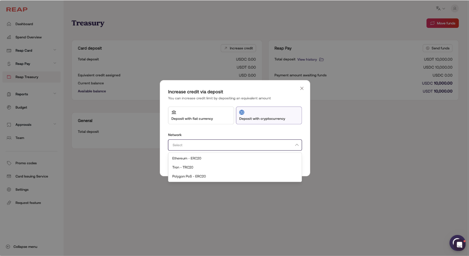Collapse the Network select dropdown
Viewport: 469px width, 256px height.
click(x=296, y=145)
